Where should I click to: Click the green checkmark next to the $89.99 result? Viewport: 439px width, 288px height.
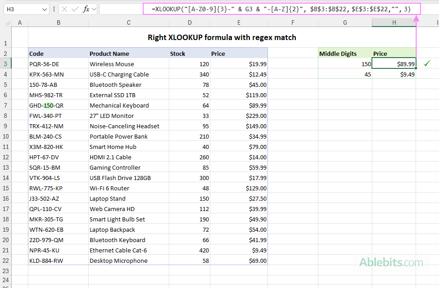click(x=426, y=64)
